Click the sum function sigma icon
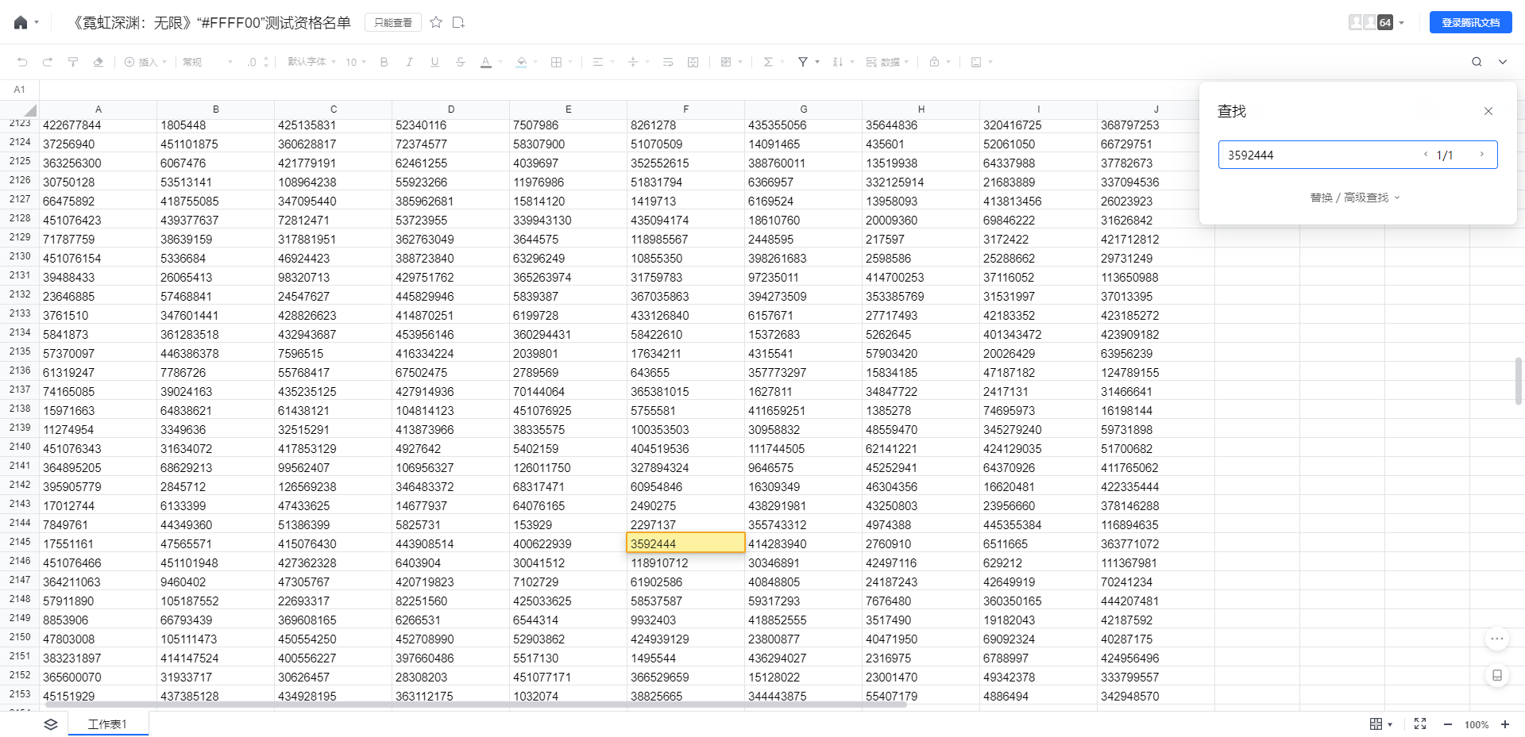The width and height of the screenshot is (1525, 737). coord(768,62)
